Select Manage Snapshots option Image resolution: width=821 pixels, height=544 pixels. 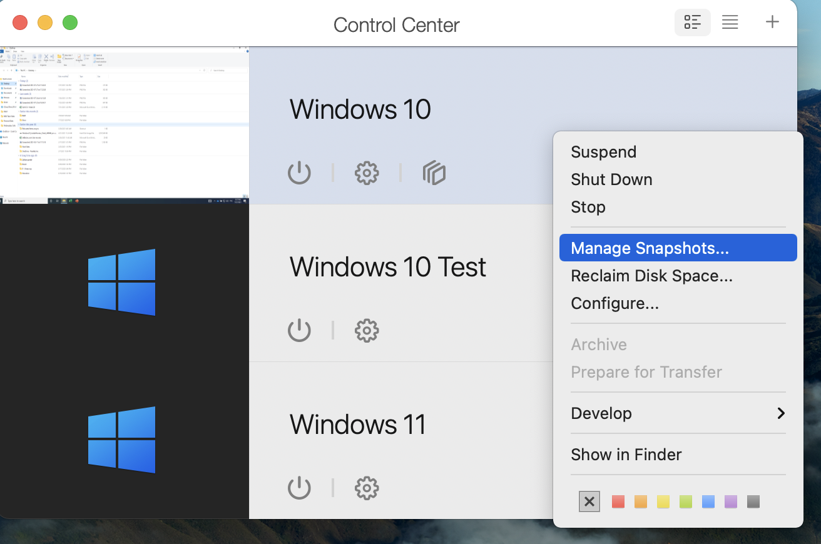[649, 248]
